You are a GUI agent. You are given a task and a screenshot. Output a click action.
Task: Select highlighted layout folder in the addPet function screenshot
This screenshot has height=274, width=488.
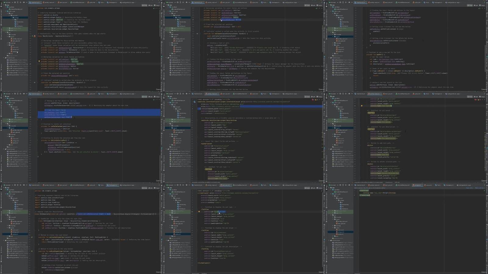tap(340, 37)
